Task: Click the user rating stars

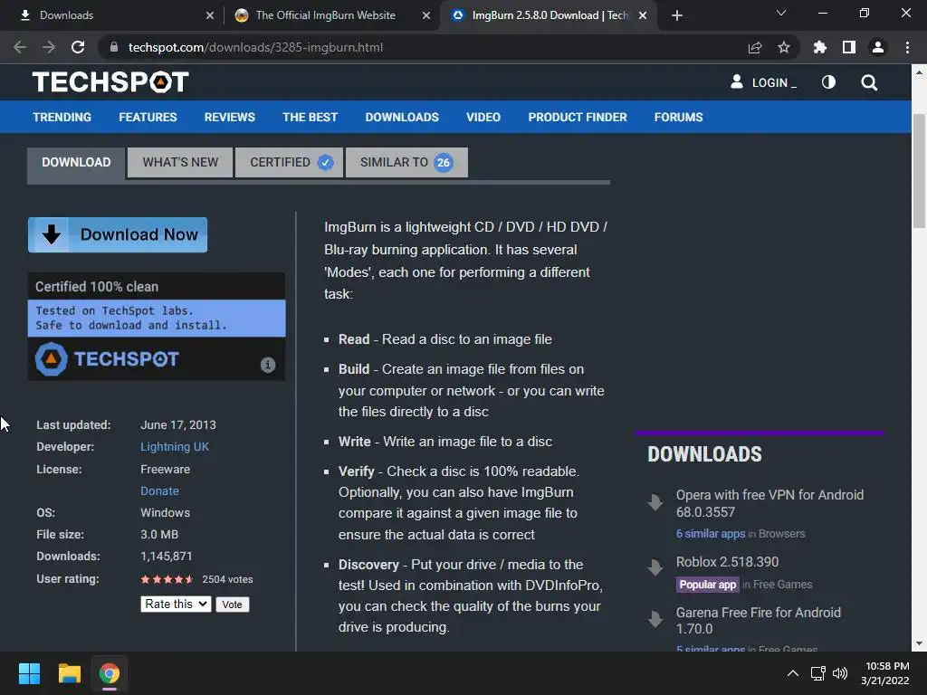Action: click(x=167, y=579)
